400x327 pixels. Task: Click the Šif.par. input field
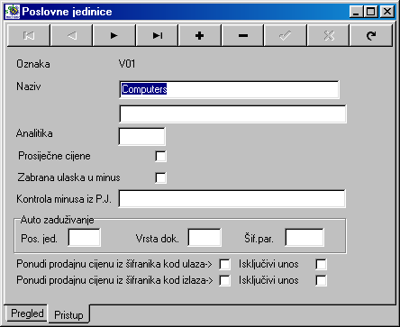[305, 237]
